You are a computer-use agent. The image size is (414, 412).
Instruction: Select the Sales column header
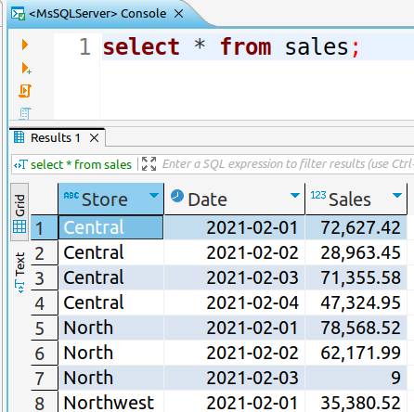point(356,199)
